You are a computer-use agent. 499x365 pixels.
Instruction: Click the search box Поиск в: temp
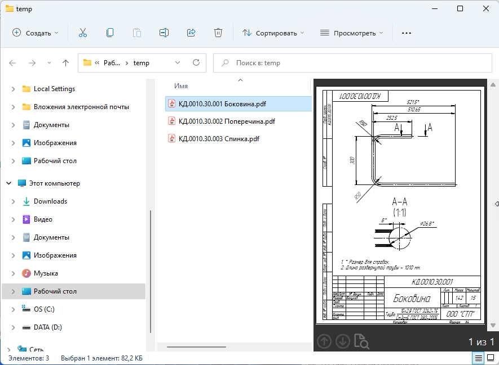(x=352, y=63)
